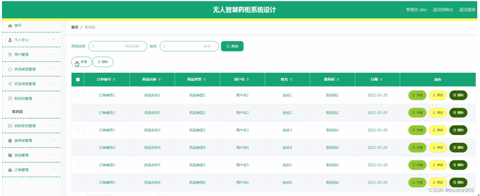Expand the 用户管理 chevron

click(54, 54)
